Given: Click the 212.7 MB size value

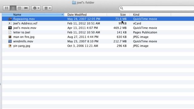Looking at the screenshot, I should click(120, 41).
